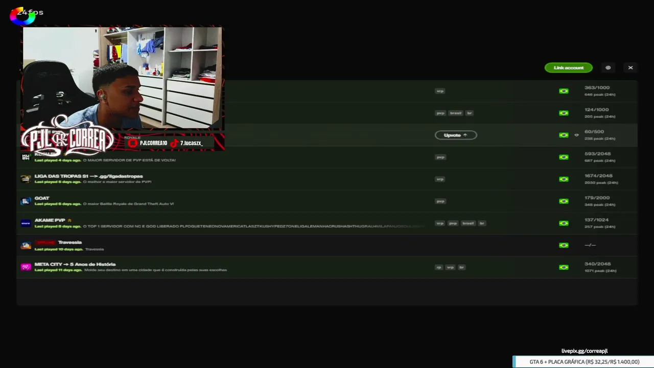Click the Brazil flag in the 60/500 row
Image resolution: width=654 pixels, height=368 pixels.
point(564,135)
